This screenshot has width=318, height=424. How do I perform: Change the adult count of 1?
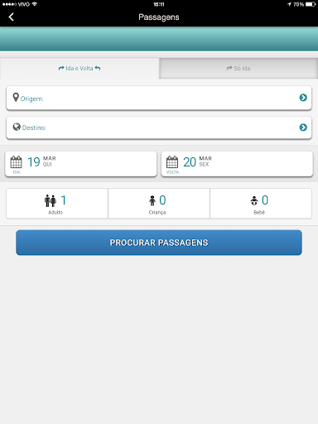[x=64, y=200]
